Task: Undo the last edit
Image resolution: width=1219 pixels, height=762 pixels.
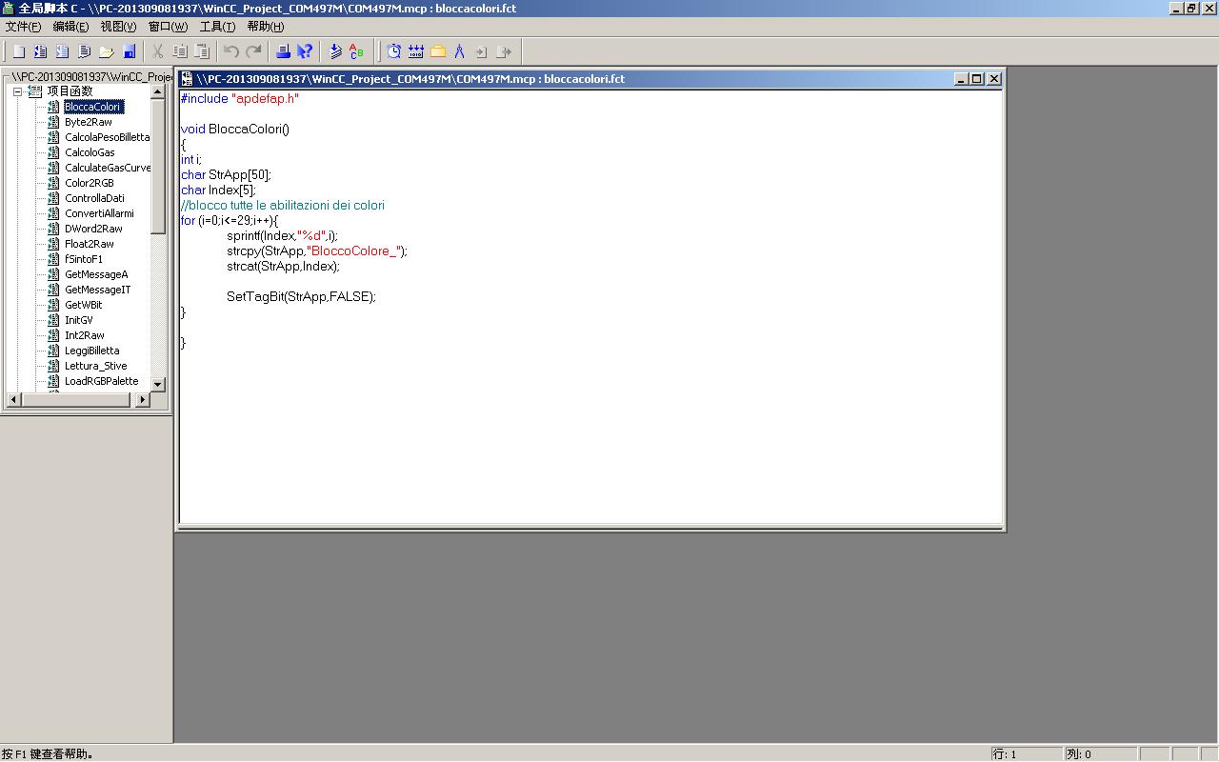Action: tap(231, 51)
